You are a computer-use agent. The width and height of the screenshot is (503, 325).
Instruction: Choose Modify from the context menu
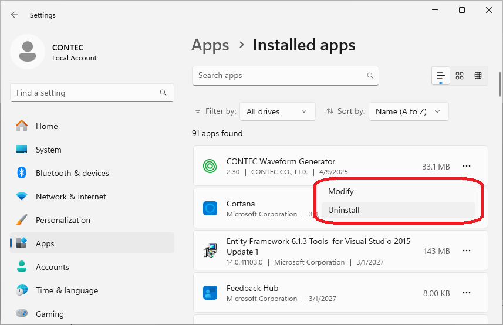[398, 191]
